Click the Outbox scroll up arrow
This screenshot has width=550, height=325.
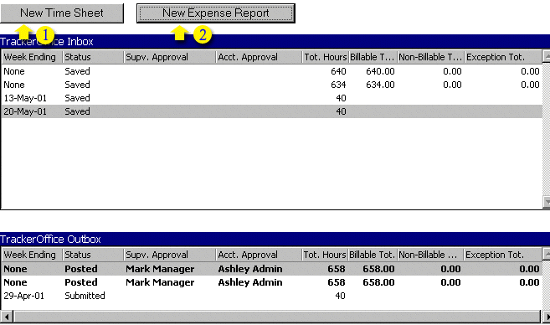[x=547, y=254]
